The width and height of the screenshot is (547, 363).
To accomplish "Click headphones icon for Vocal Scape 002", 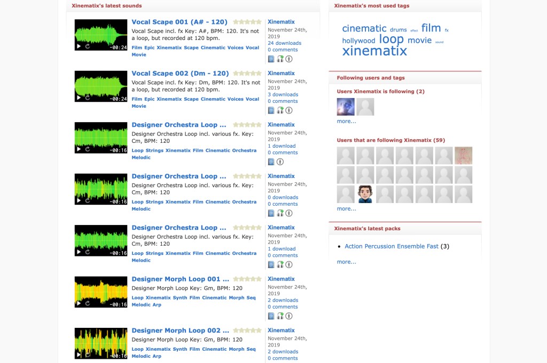I will pyautogui.click(x=280, y=110).
